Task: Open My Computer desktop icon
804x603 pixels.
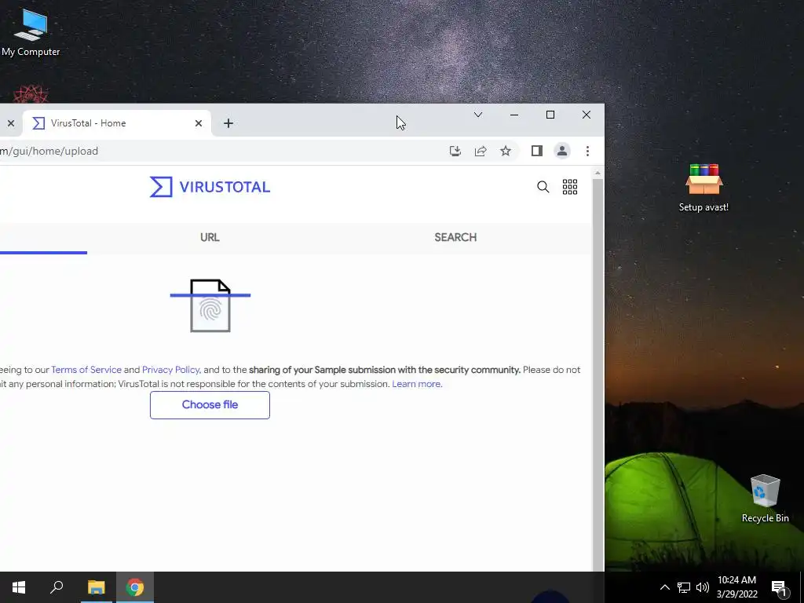Action: [31, 33]
